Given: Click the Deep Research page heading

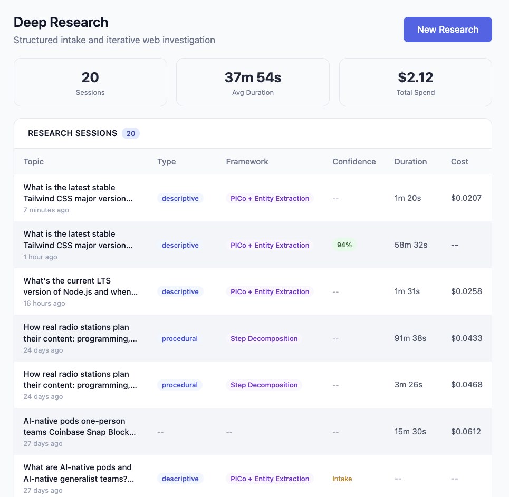Looking at the screenshot, I should tap(61, 22).
